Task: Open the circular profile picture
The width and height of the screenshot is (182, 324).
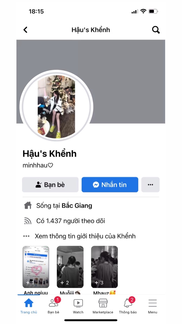Action: coord(56,107)
